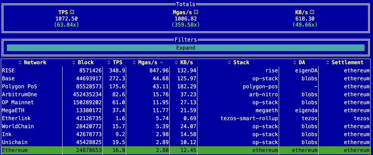
Task: Select the Polygon PoS network row
Action: click(185, 87)
